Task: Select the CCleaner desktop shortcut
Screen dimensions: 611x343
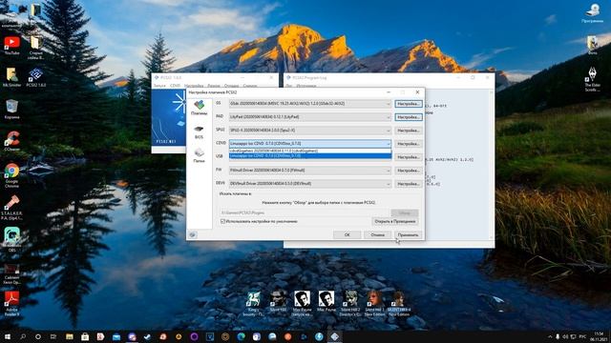Action: (x=11, y=142)
